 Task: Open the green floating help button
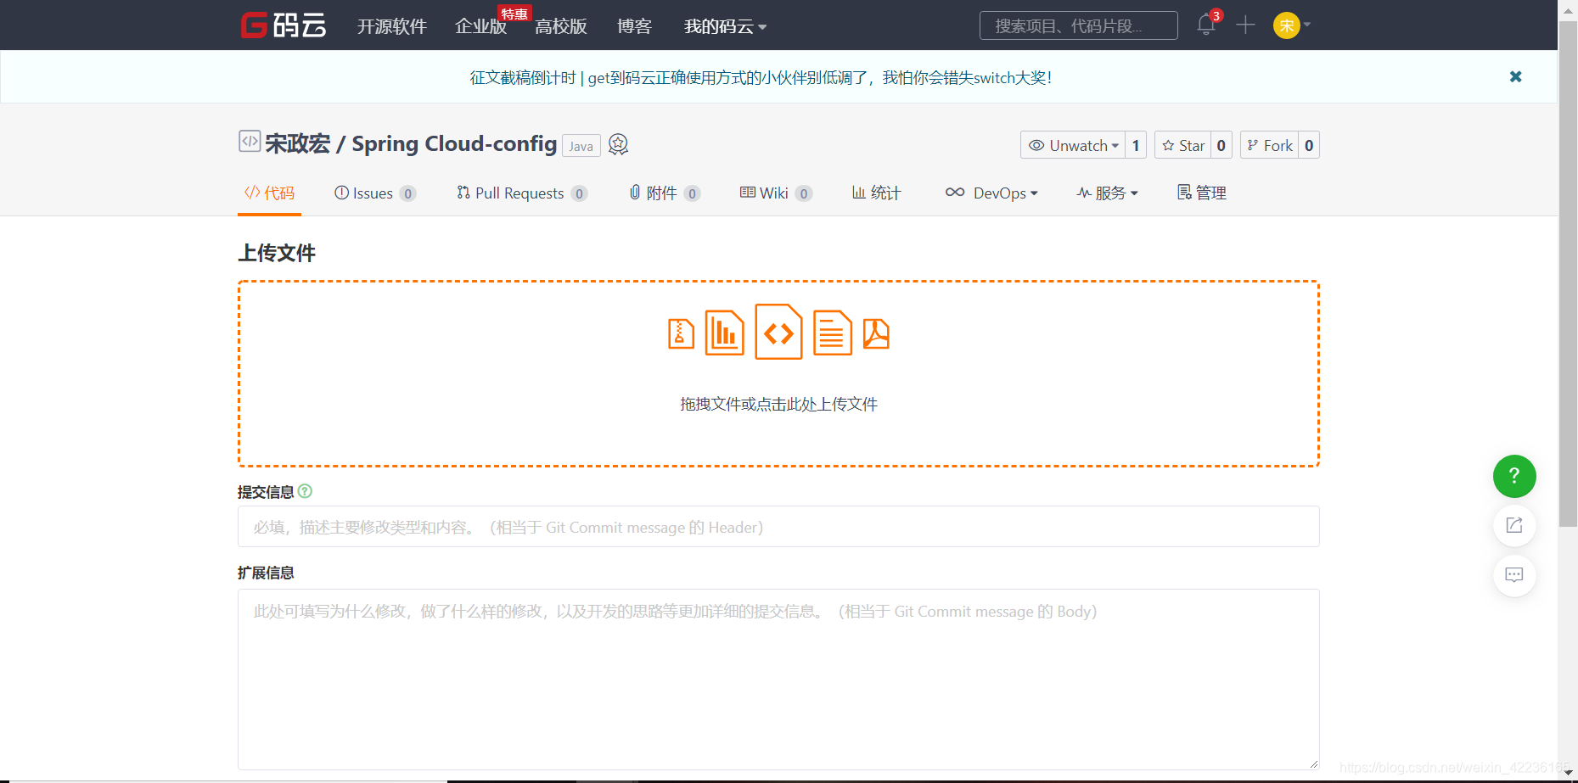pyautogui.click(x=1514, y=477)
